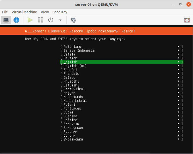Viewport: 193px width, 154px height.
Task: Select Português language
Action: point(121,108)
